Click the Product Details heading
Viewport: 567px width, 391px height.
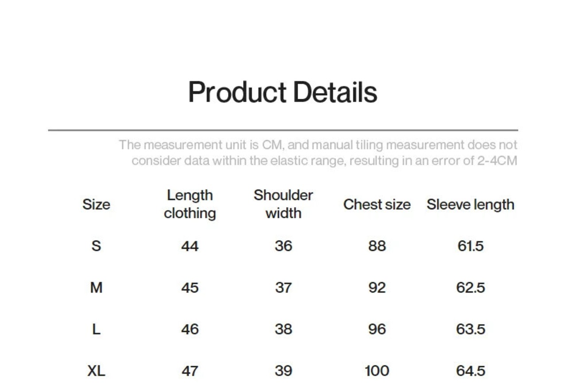(283, 93)
